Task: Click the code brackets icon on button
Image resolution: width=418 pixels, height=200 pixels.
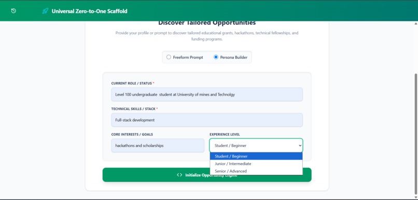Action: click(179, 175)
